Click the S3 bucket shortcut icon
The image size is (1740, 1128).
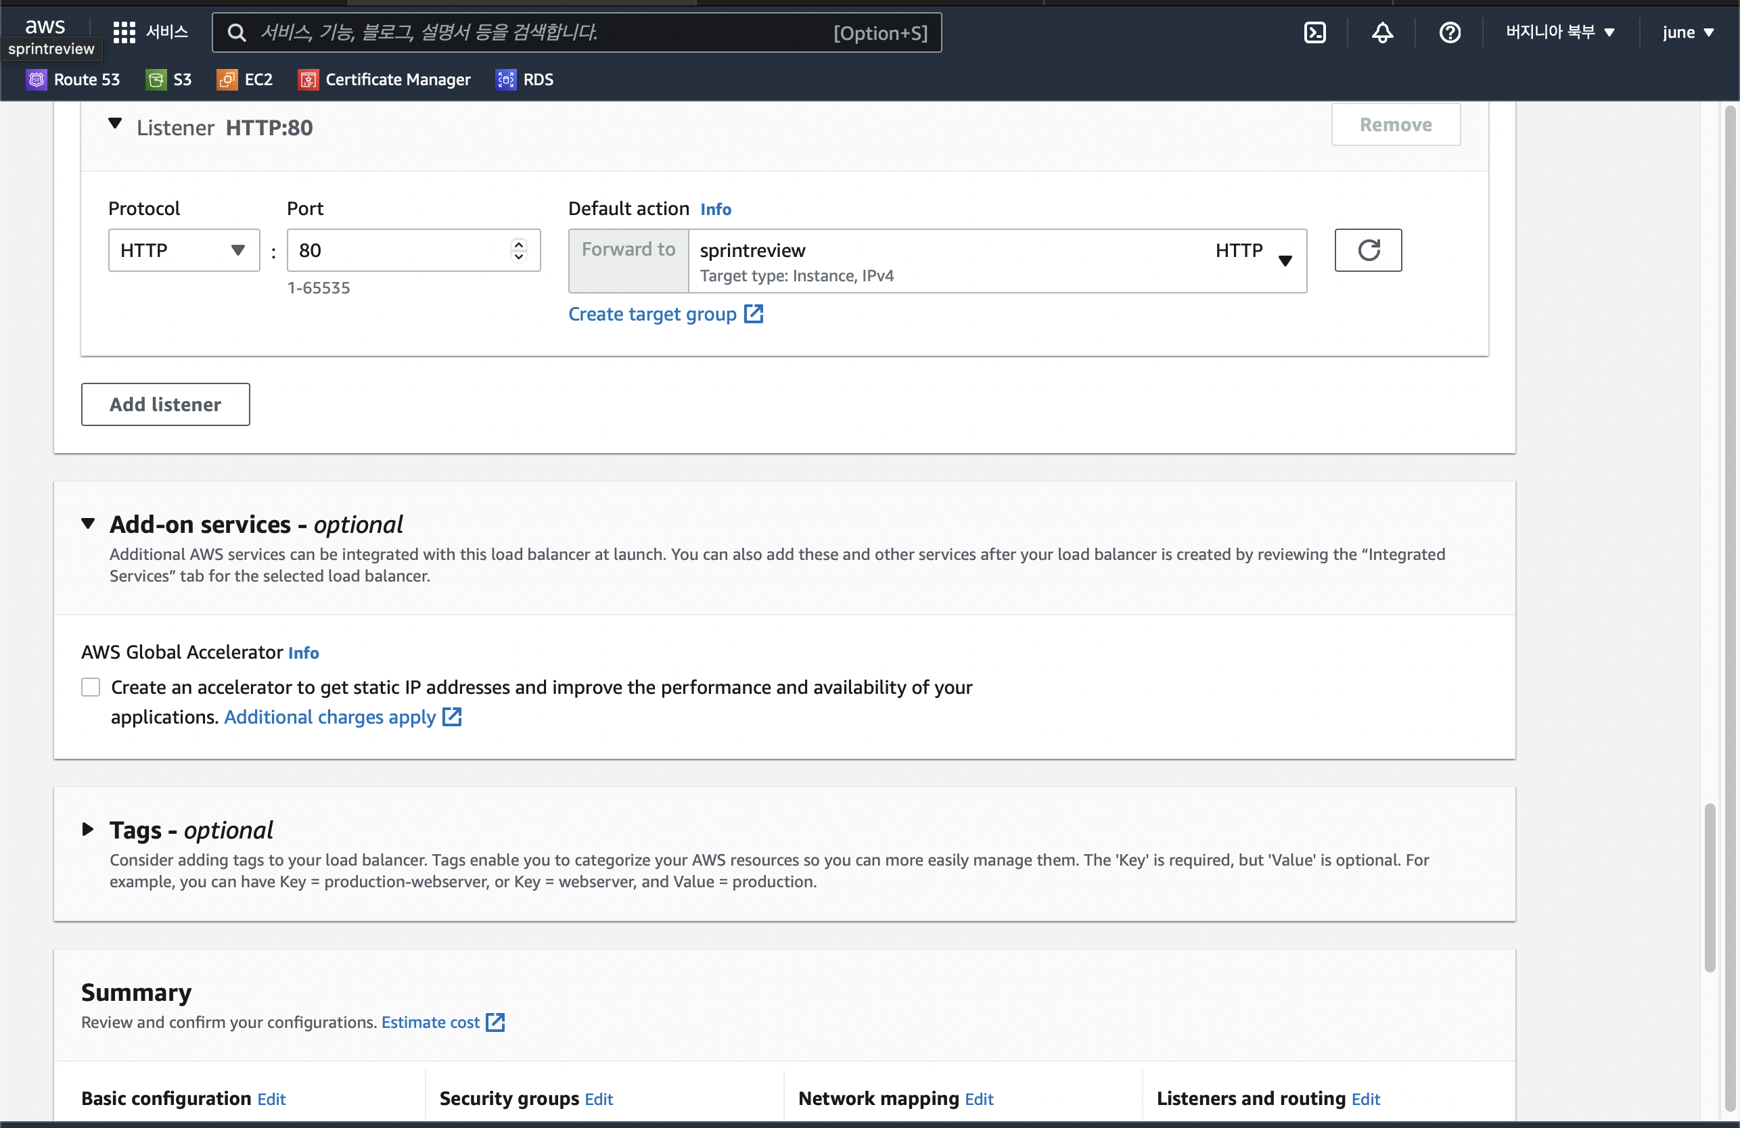[156, 79]
